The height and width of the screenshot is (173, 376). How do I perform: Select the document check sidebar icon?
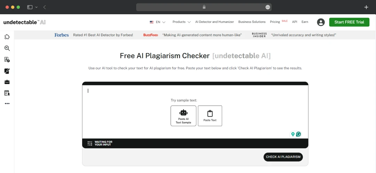tap(7, 60)
